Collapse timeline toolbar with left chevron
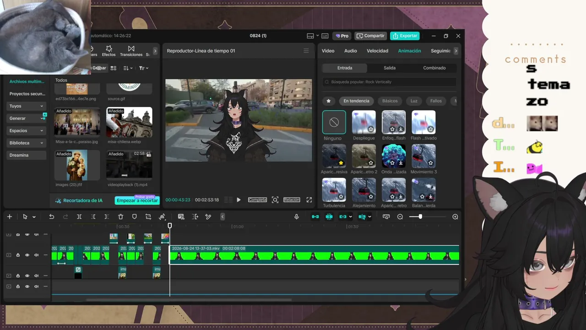The height and width of the screenshot is (330, 586). click(222, 217)
